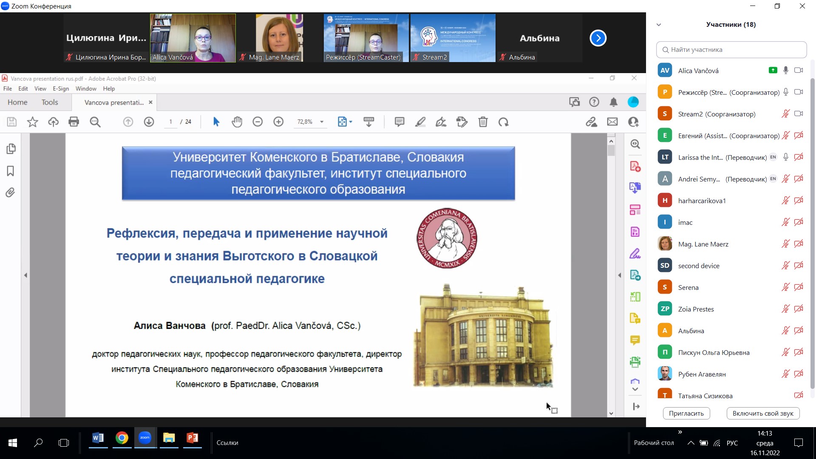Open zoom percentage 72,8% dropdown
Screen dimensions: 816x459
point(322,122)
